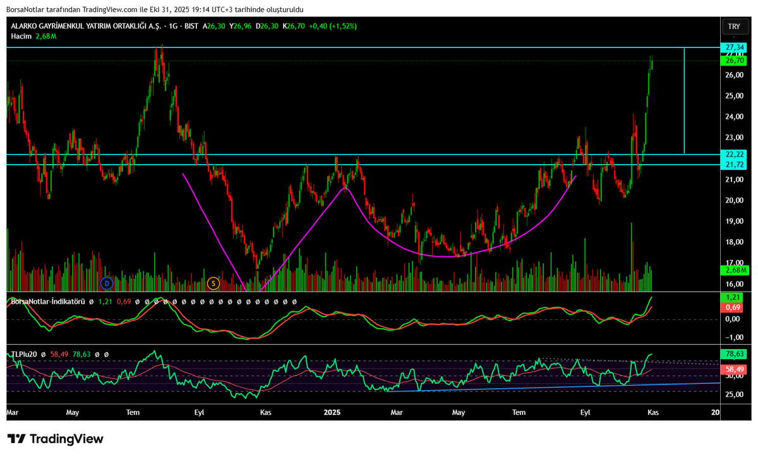Click the orange S split marker
The image size is (758, 457).
(x=213, y=283)
